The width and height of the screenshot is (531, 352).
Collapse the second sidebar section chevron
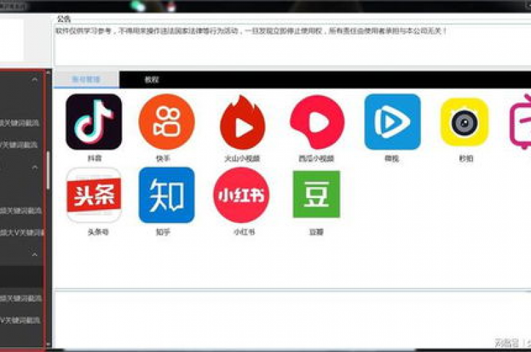[35, 167]
